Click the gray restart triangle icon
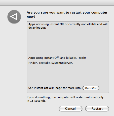Image resolution: width=114 pixels, height=116 pixels. click(x=14, y=17)
